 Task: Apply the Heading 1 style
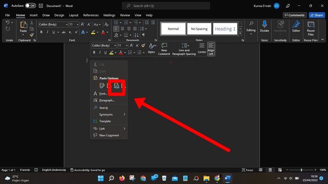point(225,29)
